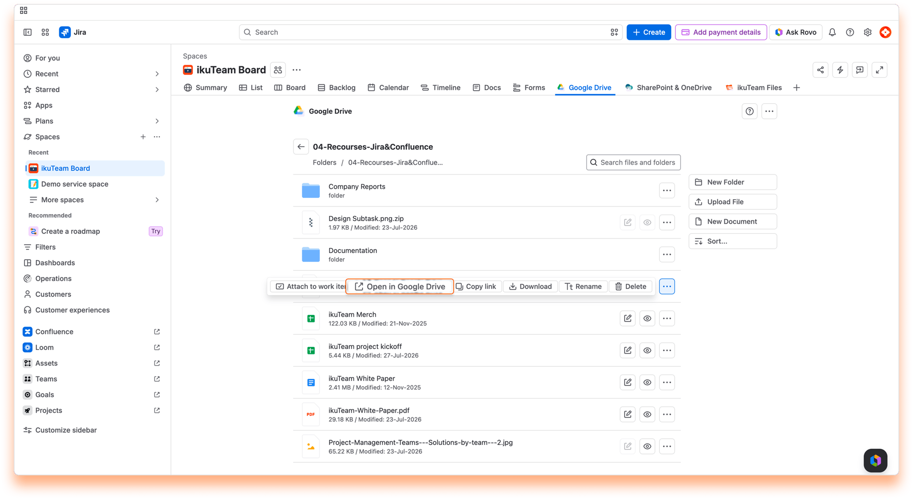Open Jira settings gear
The width and height of the screenshot is (913, 499).
coord(868,32)
